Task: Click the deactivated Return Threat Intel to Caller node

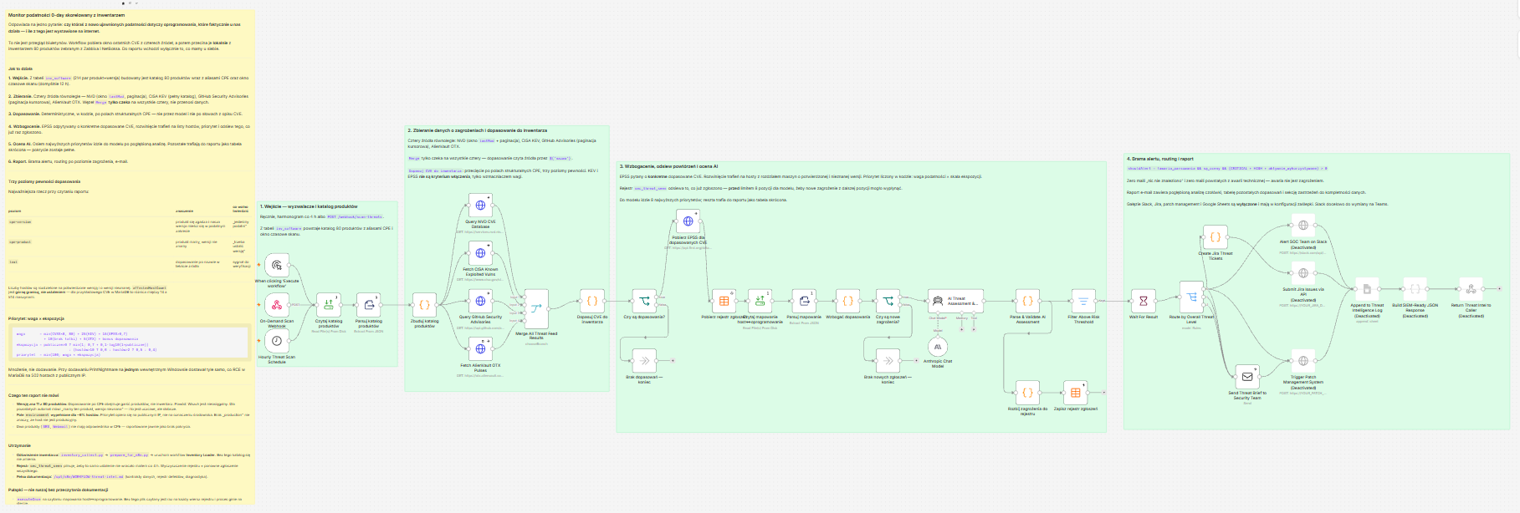Action: [1471, 289]
